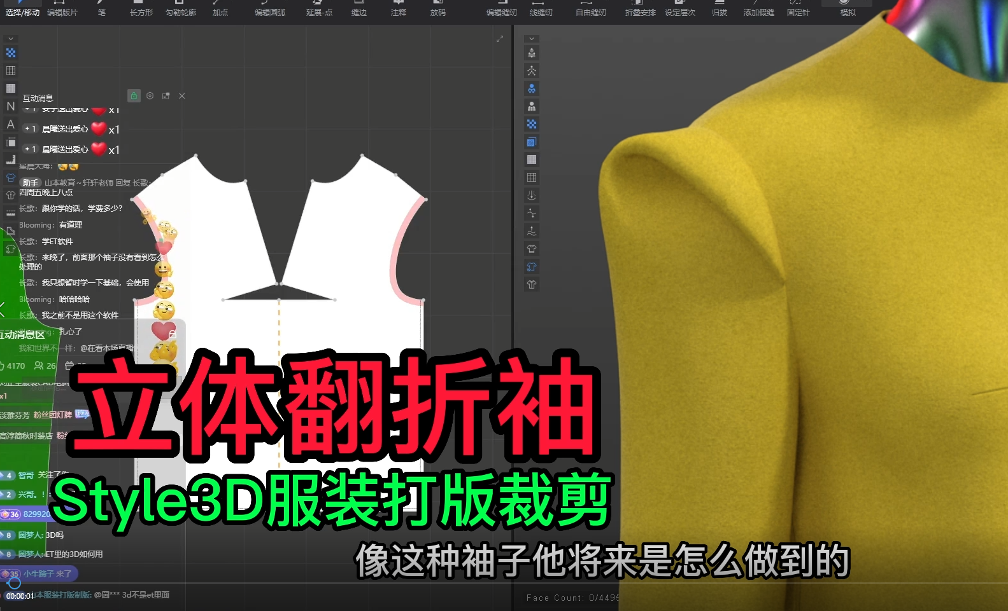Click chat message '学ET软件'
The width and height of the screenshot is (1008, 611).
click(x=57, y=242)
